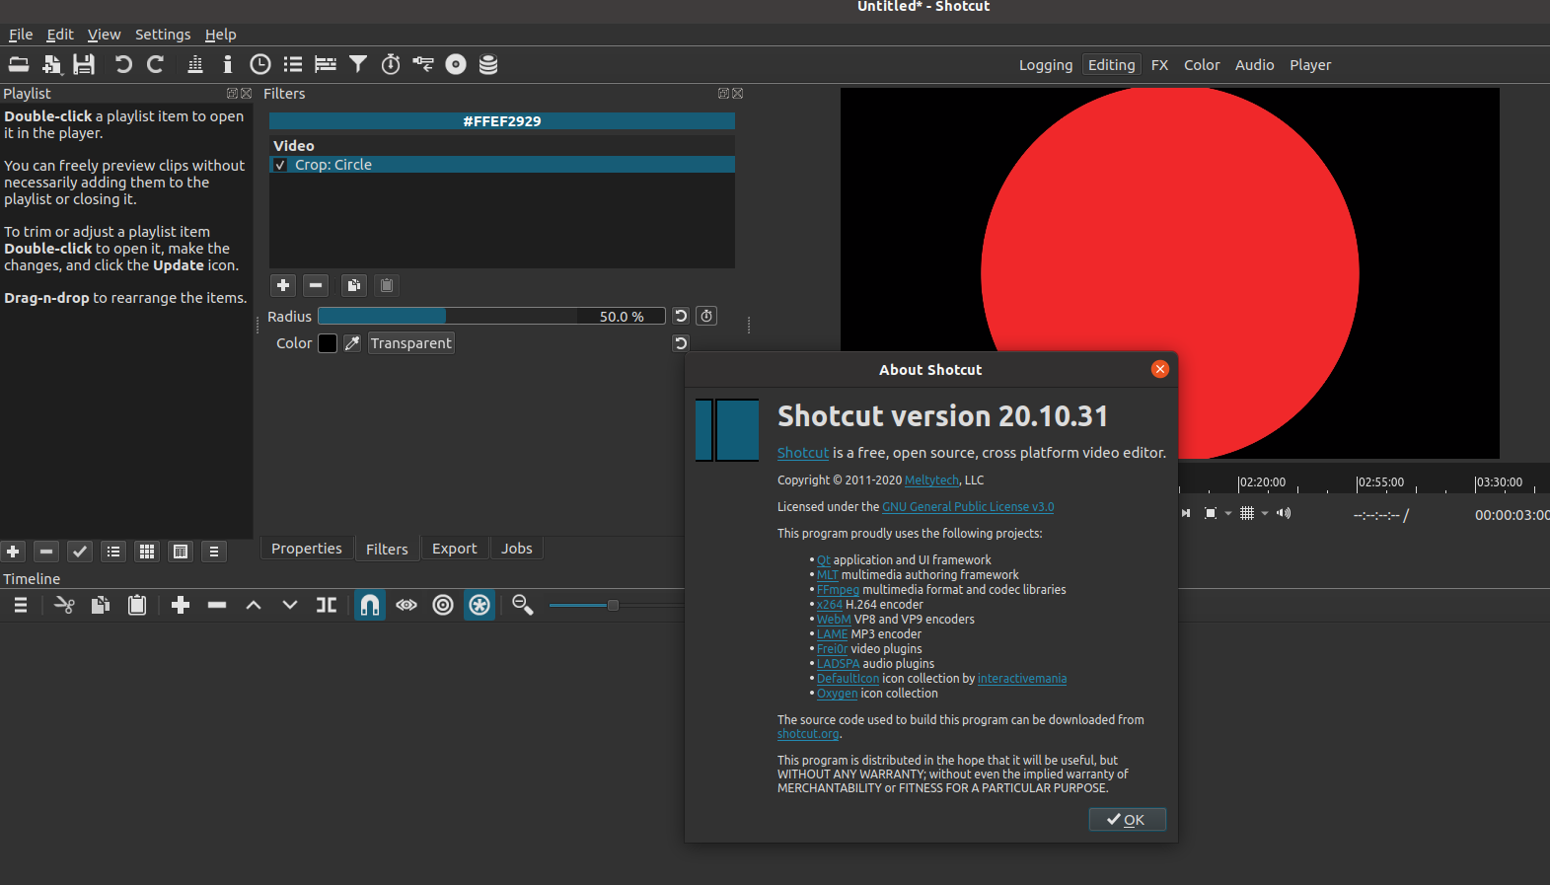
Task: Switch to Audio layout
Action: [1255, 65]
